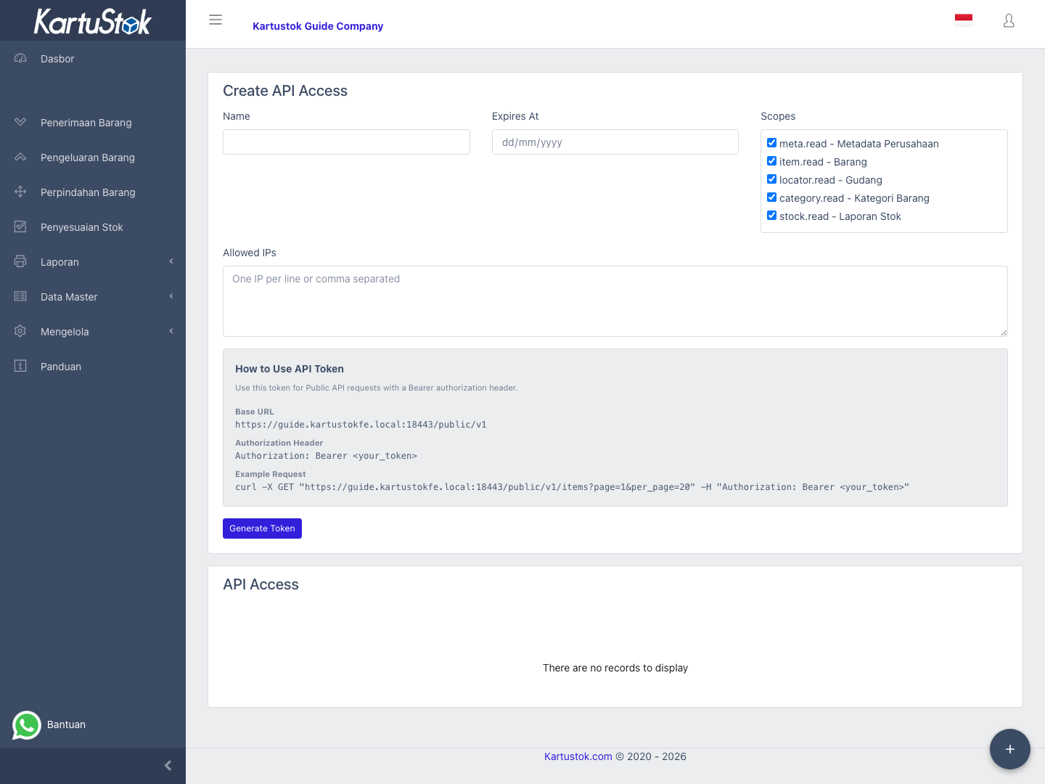Screen dimensions: 1045x784
Task: Expand the Data Master submenu chevron
Action: point(171,296)
